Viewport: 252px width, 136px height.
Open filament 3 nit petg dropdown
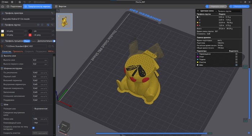point(14,35)
